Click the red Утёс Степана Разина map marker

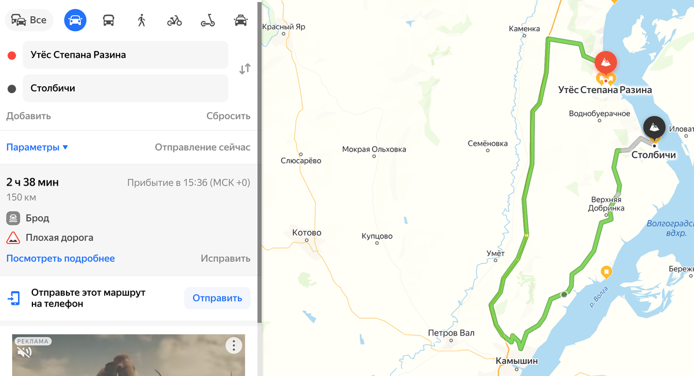click(606, 61)
